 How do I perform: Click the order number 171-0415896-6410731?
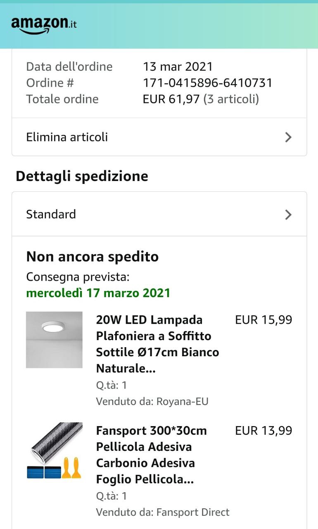tap(207, 83)
